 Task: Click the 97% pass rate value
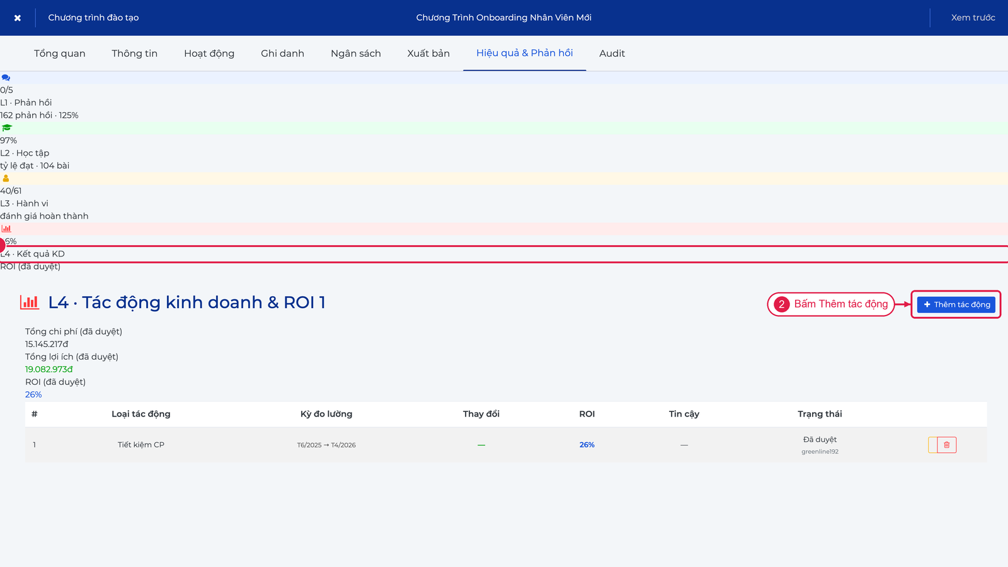coord(9,140)
